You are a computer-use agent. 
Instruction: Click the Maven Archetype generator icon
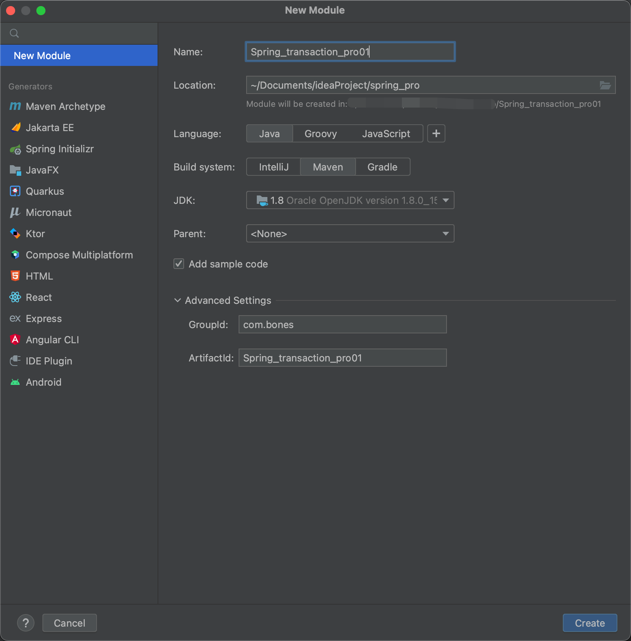(x=15, y=106)
